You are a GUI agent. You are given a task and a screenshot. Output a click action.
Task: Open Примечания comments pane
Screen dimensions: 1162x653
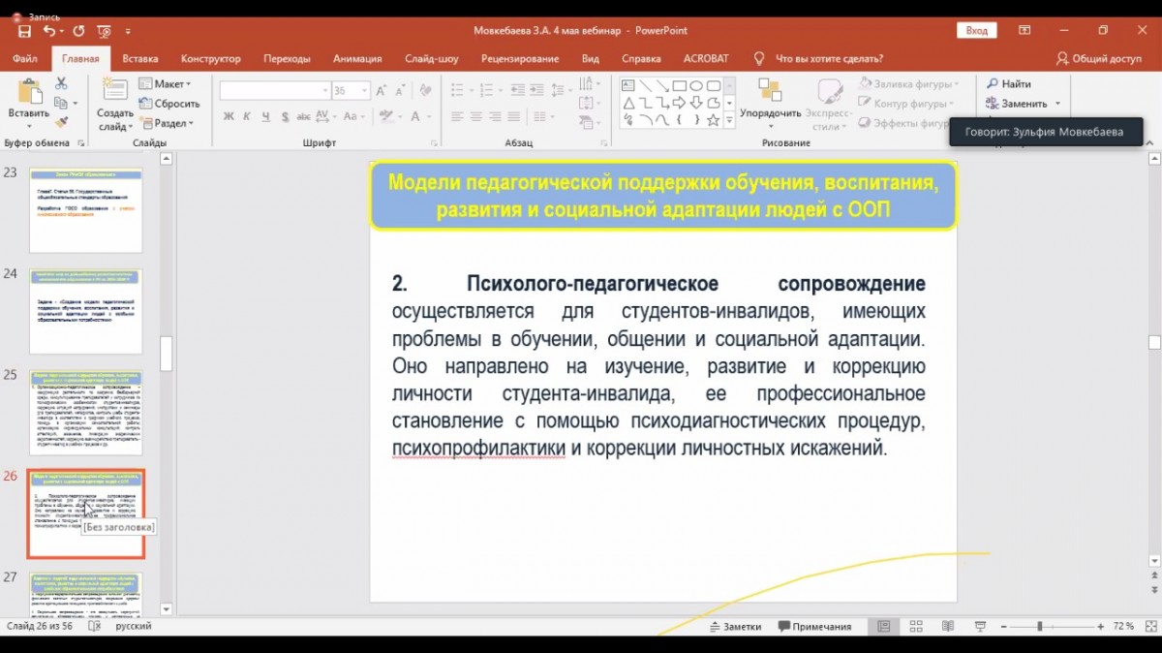pyautogui.click(x=814, y=627)
